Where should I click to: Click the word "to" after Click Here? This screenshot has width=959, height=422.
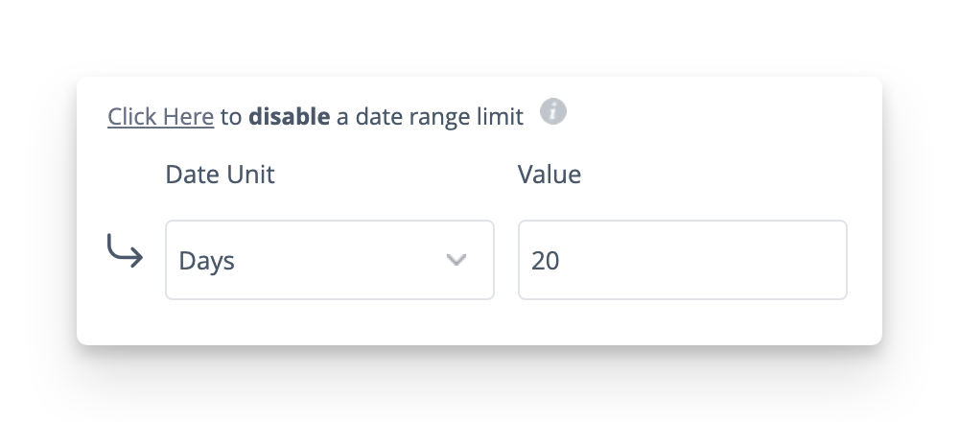coord(230,117)
